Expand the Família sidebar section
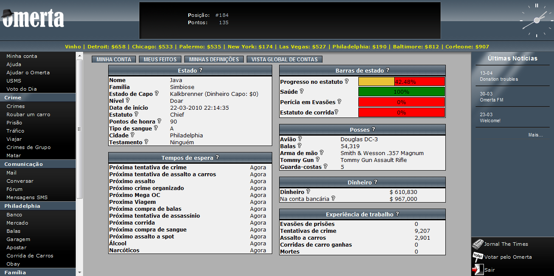The height and width of the screenshot is (276, 554). coord(15,273)
